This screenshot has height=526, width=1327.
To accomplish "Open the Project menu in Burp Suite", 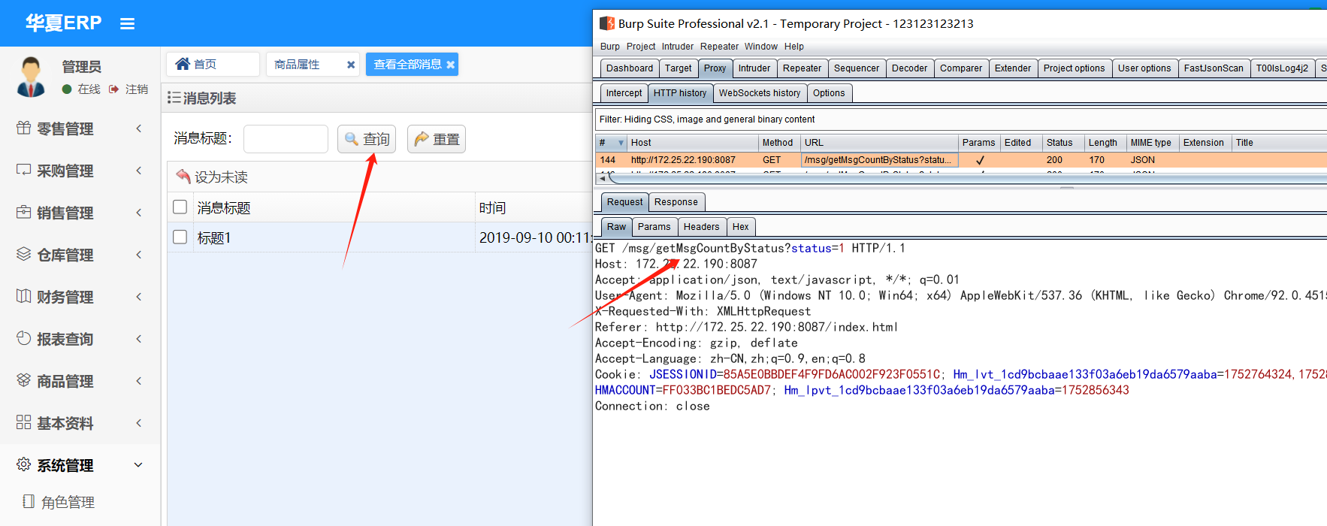I will [641, 47].
